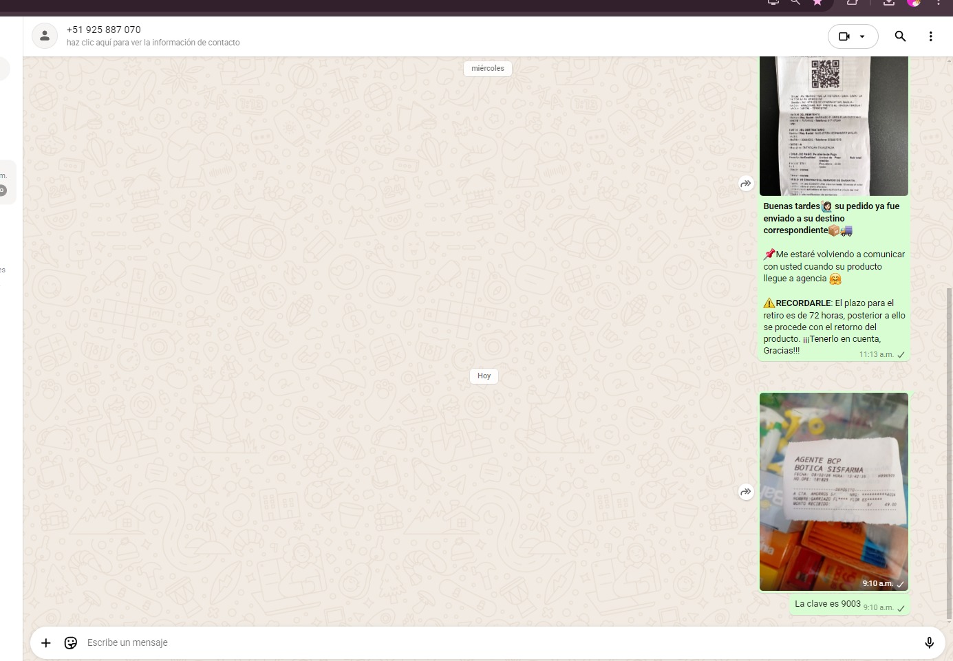Viewport: 953px width, 661px height.
Task: Open the chat's three-dot menu
Action: click(x=930, y=36)
